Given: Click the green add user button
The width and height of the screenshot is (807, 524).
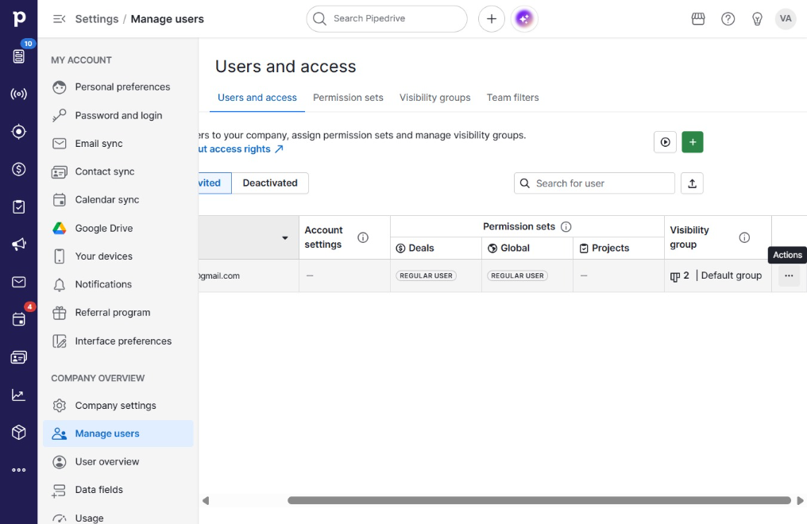Looking at the screenshot, I should point(693,142).
